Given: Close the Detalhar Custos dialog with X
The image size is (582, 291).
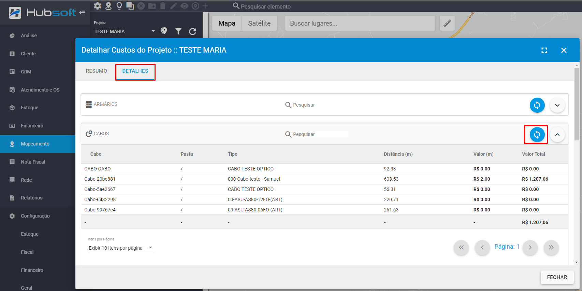Looking at the screenshot, I should pyautogui.click(x=564, y=50).
